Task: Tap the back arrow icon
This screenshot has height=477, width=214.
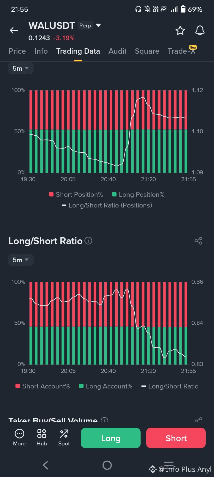Action: click(14, 30)
